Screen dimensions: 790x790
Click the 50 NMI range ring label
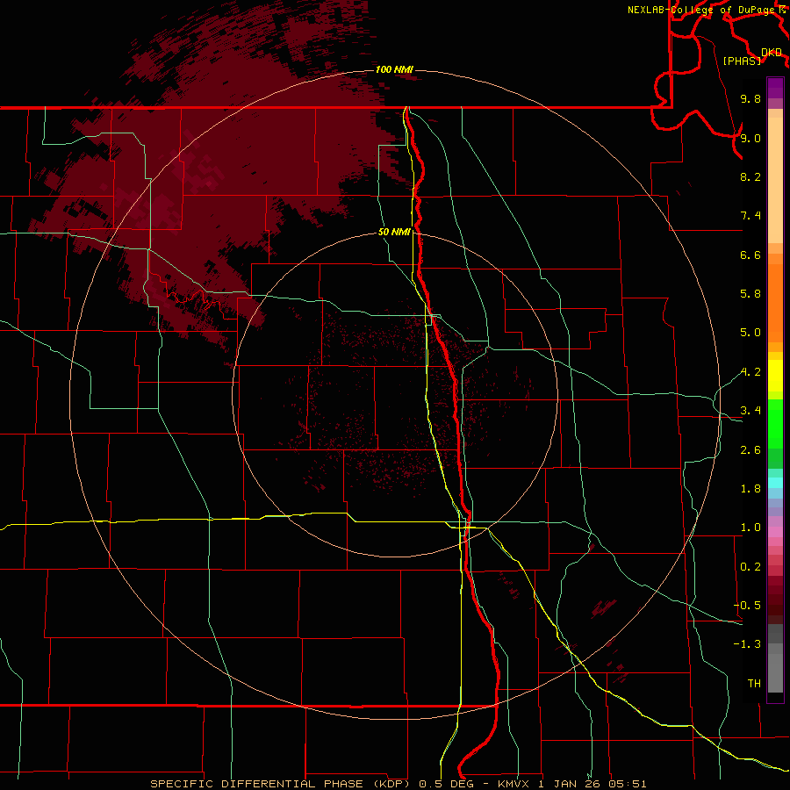(394, 233)
